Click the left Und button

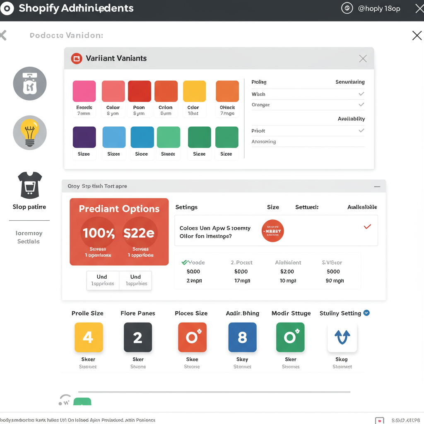click(102, 280)
